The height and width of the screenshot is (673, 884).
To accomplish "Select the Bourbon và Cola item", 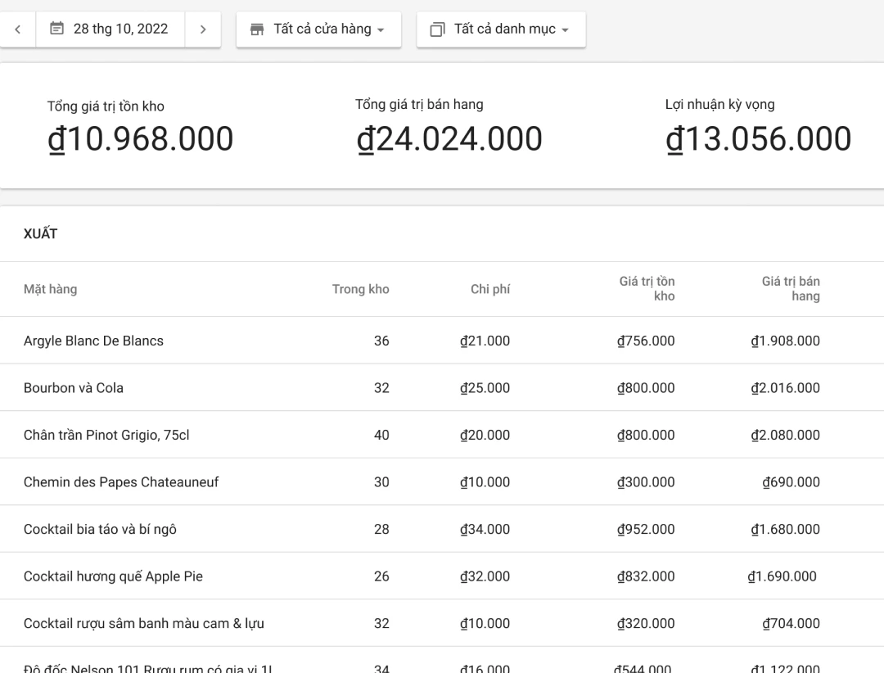I will (x=74, y=388).
